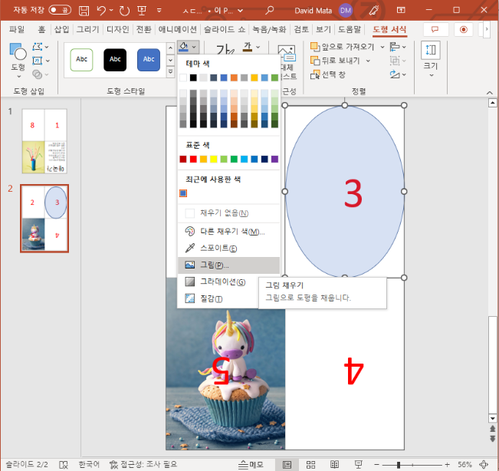499x471 pixels.
Task: Toggle the 메모 notes pane
Action: pyautogui.click(x=251, y=465)
